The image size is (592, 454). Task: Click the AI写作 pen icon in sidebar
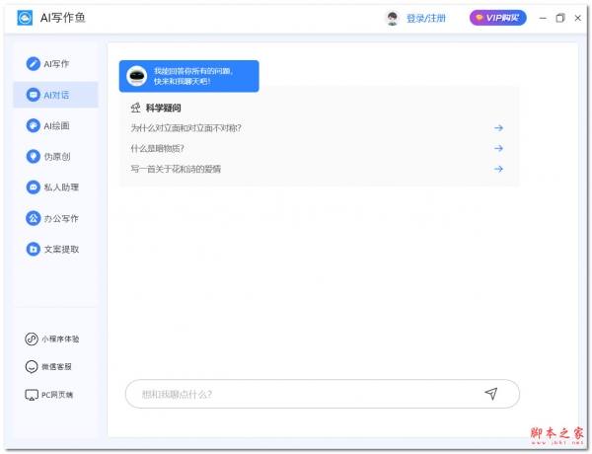[x=33, y=64]
